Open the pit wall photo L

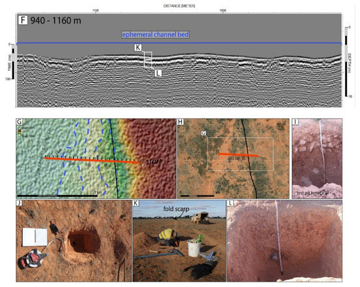pos(285,241)
